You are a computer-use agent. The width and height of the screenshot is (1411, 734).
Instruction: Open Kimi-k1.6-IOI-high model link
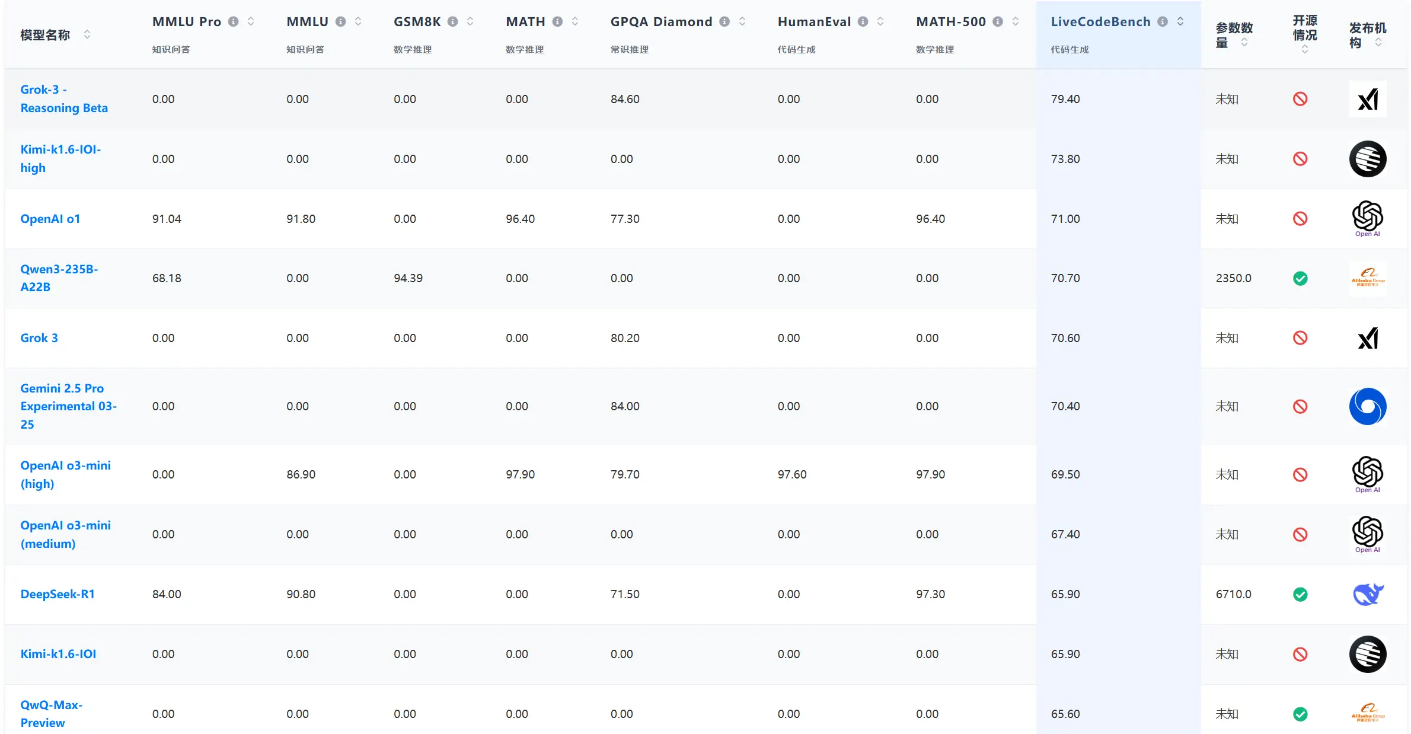pyautogui.click(x=60, y=159)
